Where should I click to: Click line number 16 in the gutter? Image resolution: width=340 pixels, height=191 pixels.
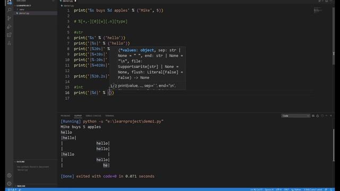click(67, 93)
